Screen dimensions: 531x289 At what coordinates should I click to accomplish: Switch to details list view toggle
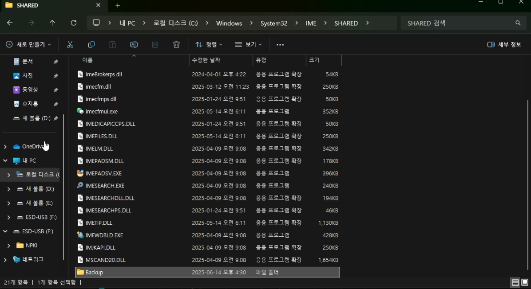pyautogui.click(x=515, y=283)
